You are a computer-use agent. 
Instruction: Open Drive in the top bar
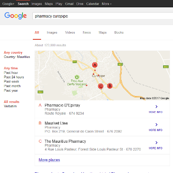coord(80,4)
